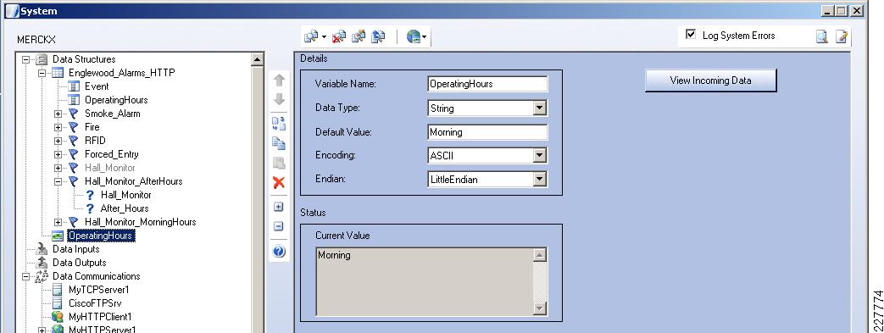Image resolution: width=884 pixels, height=333 pixels.
Task: Expand the Smoke_Alarm node
Action: 58,114
